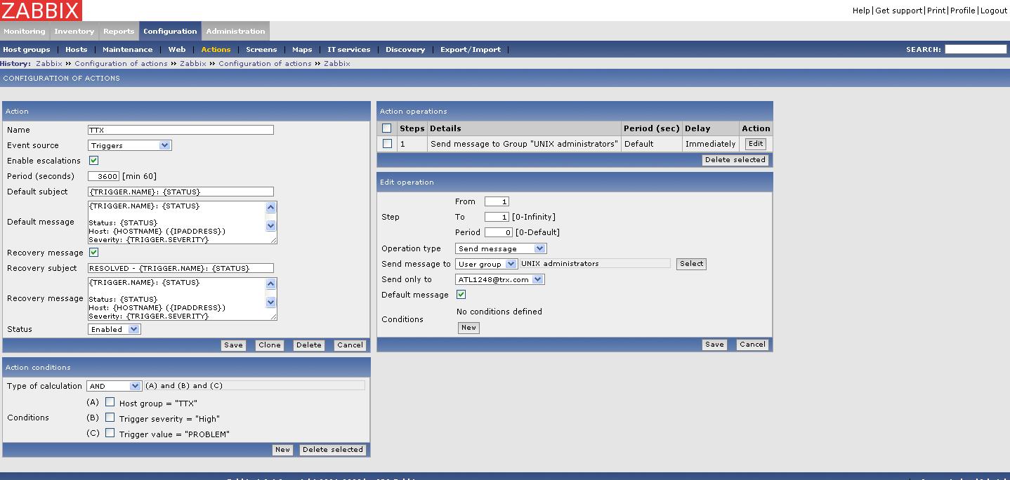Click Edit for the Send message operation
Image resolution: width=1010 pixels, height=480 pixels.
click(x=755, y=144)
